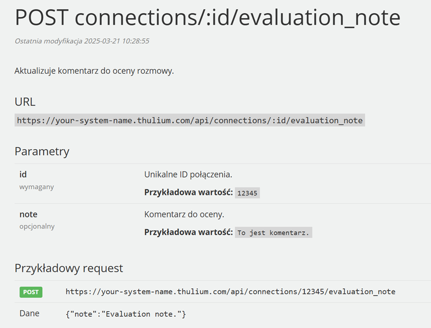The width and height of the screenshot is (431, 328).
Task: Click the last modification date text
Action: point(82,41)
